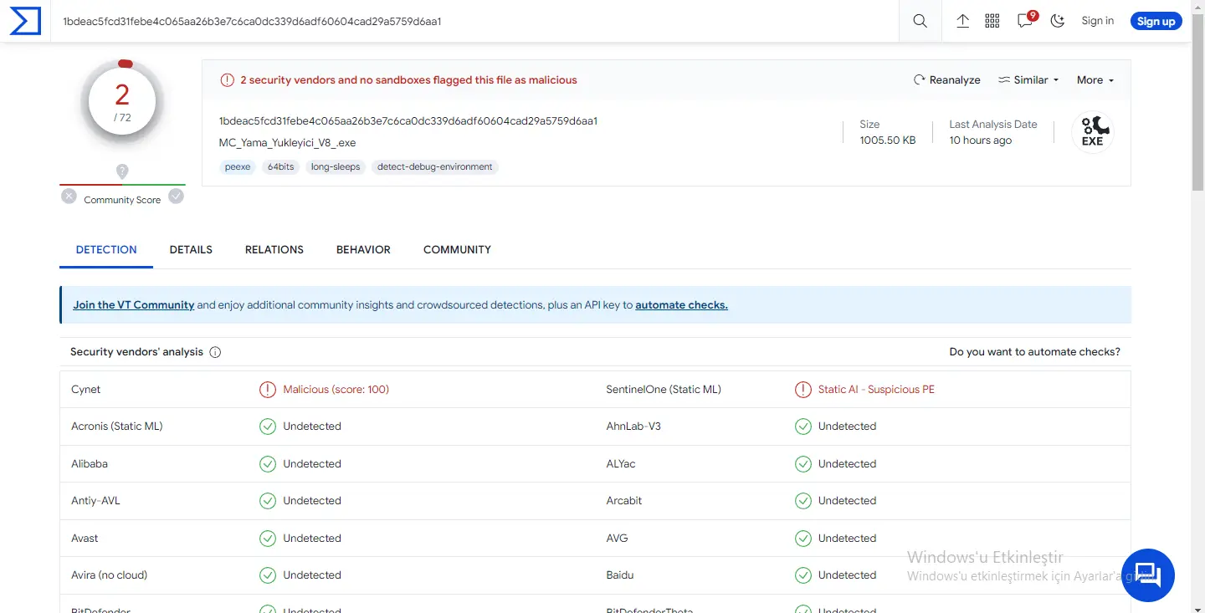Expand the More dropdown
This screenshot has width=1205, height=613.
click(x=1095, y=80)
